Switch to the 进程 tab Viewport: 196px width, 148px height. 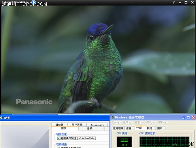128,128
